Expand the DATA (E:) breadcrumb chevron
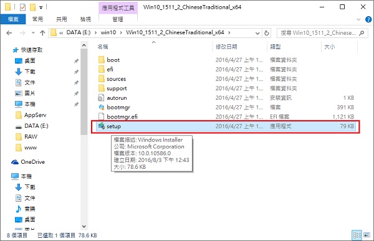 (95, 32)
